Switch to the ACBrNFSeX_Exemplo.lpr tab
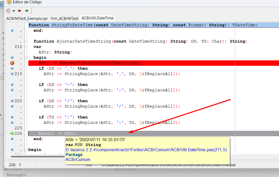 (x=27, y=19)
